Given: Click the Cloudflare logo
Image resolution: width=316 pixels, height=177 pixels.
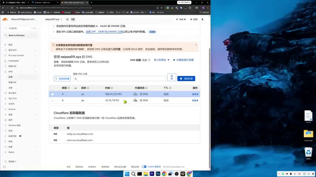Looking at the screenshot, I should (5, 19).
